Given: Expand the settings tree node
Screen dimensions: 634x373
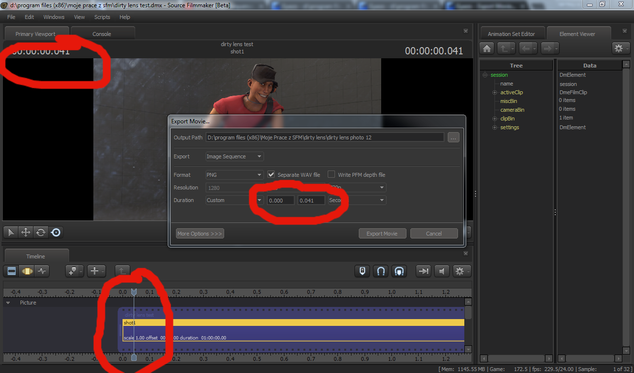Looking at the screenshot, I should [495, 127].
